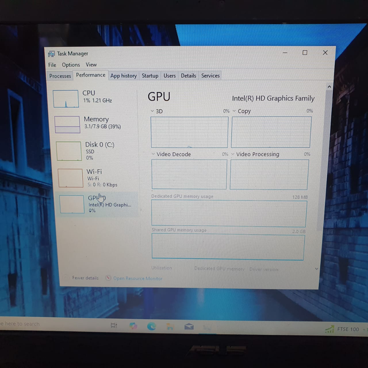Select the Memory resource in sidebar
The width and height of the screenshot is (368, 368).
point(95,124)
